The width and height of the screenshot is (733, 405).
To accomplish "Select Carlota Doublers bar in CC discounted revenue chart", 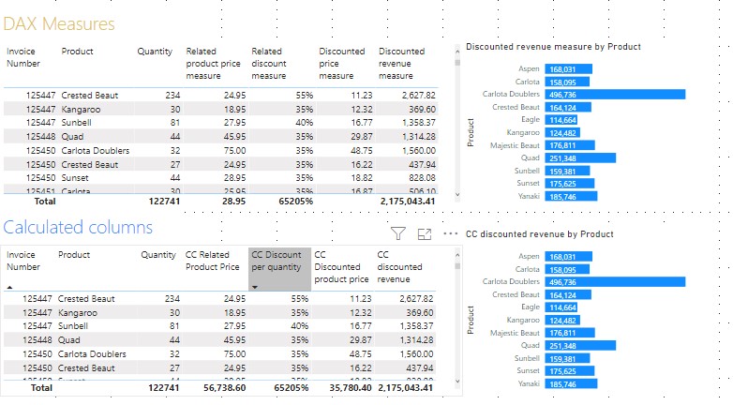I will pyautogui.click(x=615, y=282).
